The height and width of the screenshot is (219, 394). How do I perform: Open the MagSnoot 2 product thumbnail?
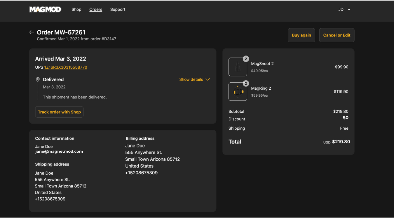point(238,67)
